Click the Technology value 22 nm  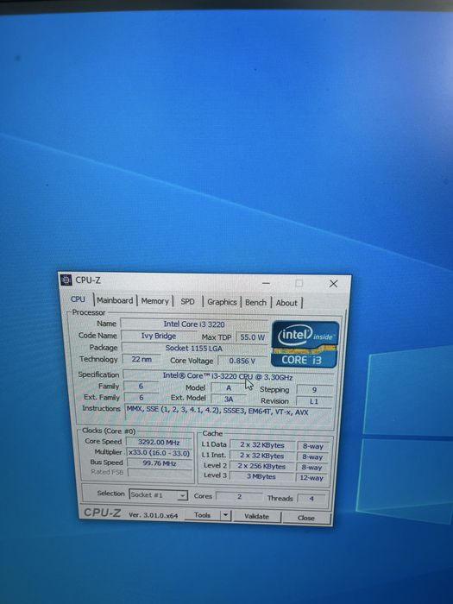(142, 360)
